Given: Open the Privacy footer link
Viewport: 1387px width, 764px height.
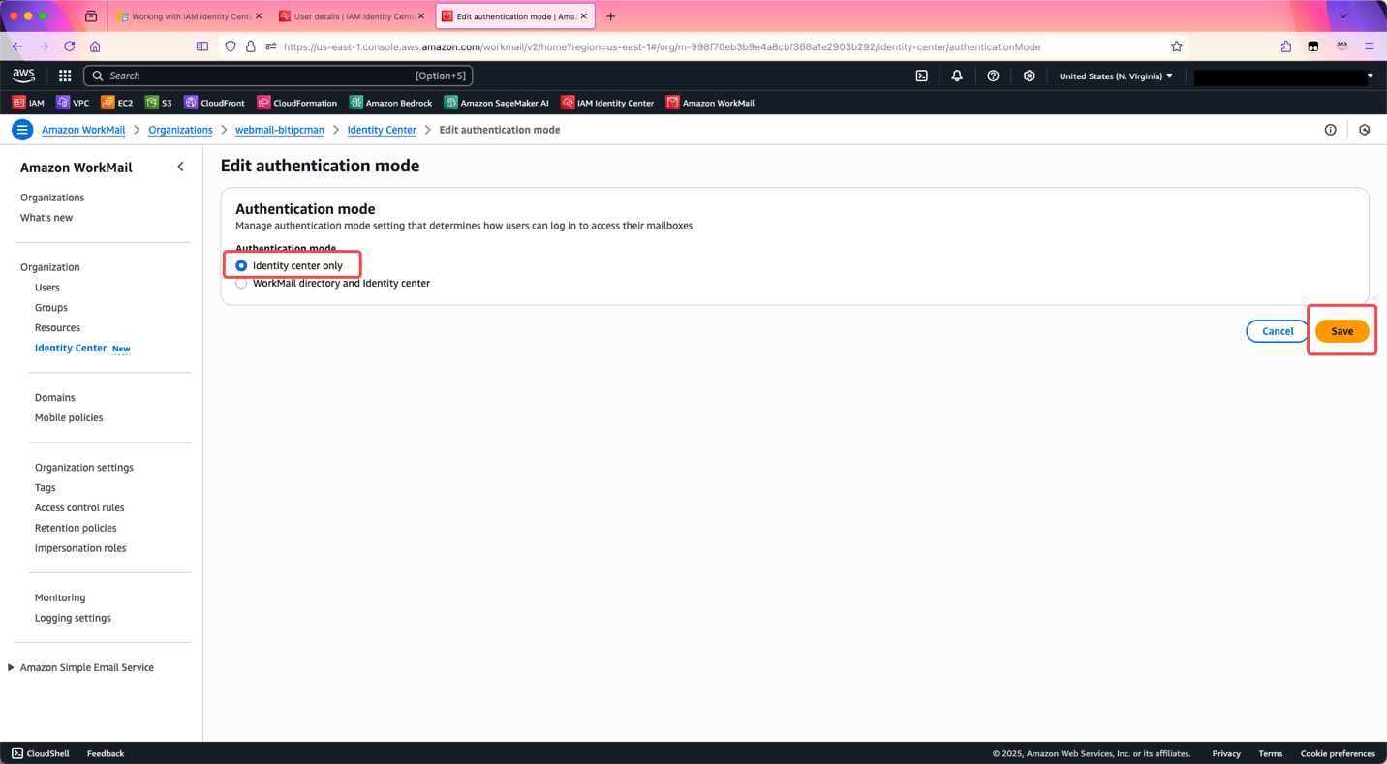Looking at the screenshot, I should [x=1226, y=753].
